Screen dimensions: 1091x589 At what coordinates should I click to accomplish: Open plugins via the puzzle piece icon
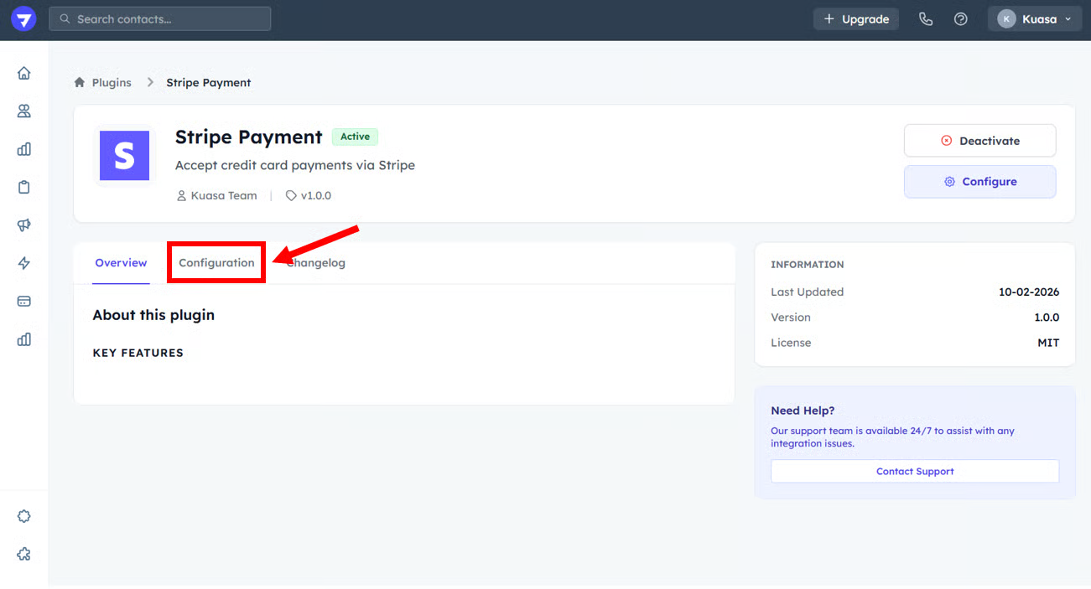click(x=24, y=554)
